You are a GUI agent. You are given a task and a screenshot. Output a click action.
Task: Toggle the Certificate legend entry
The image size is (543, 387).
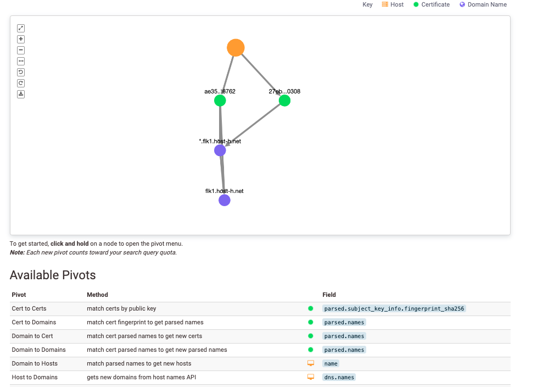tap(431, 4)
